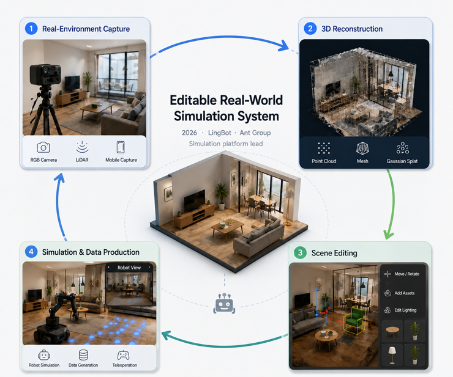Select the floor lamp asset thumbnail
The image size is (453, 377).
click(x=392, y=355)
